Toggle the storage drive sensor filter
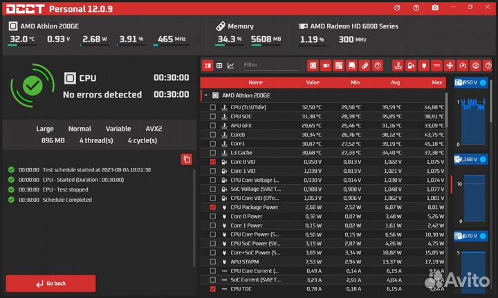The width and height of the screenshot is (498, 298). pyautogui.click(x=351, y=66)
